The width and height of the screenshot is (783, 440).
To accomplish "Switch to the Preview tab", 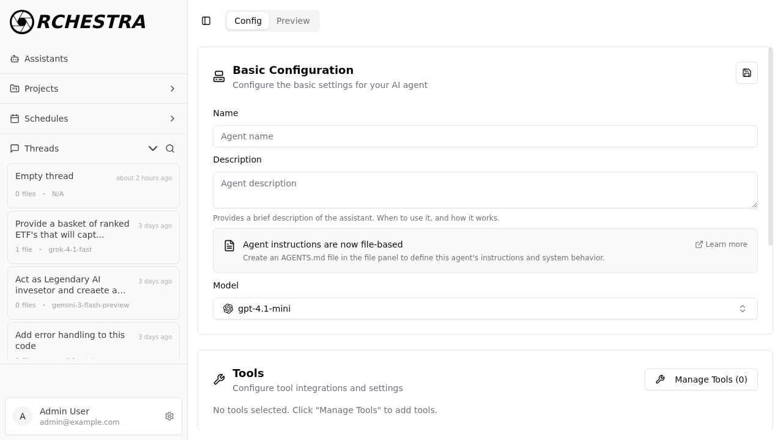I will click(293, 21).
